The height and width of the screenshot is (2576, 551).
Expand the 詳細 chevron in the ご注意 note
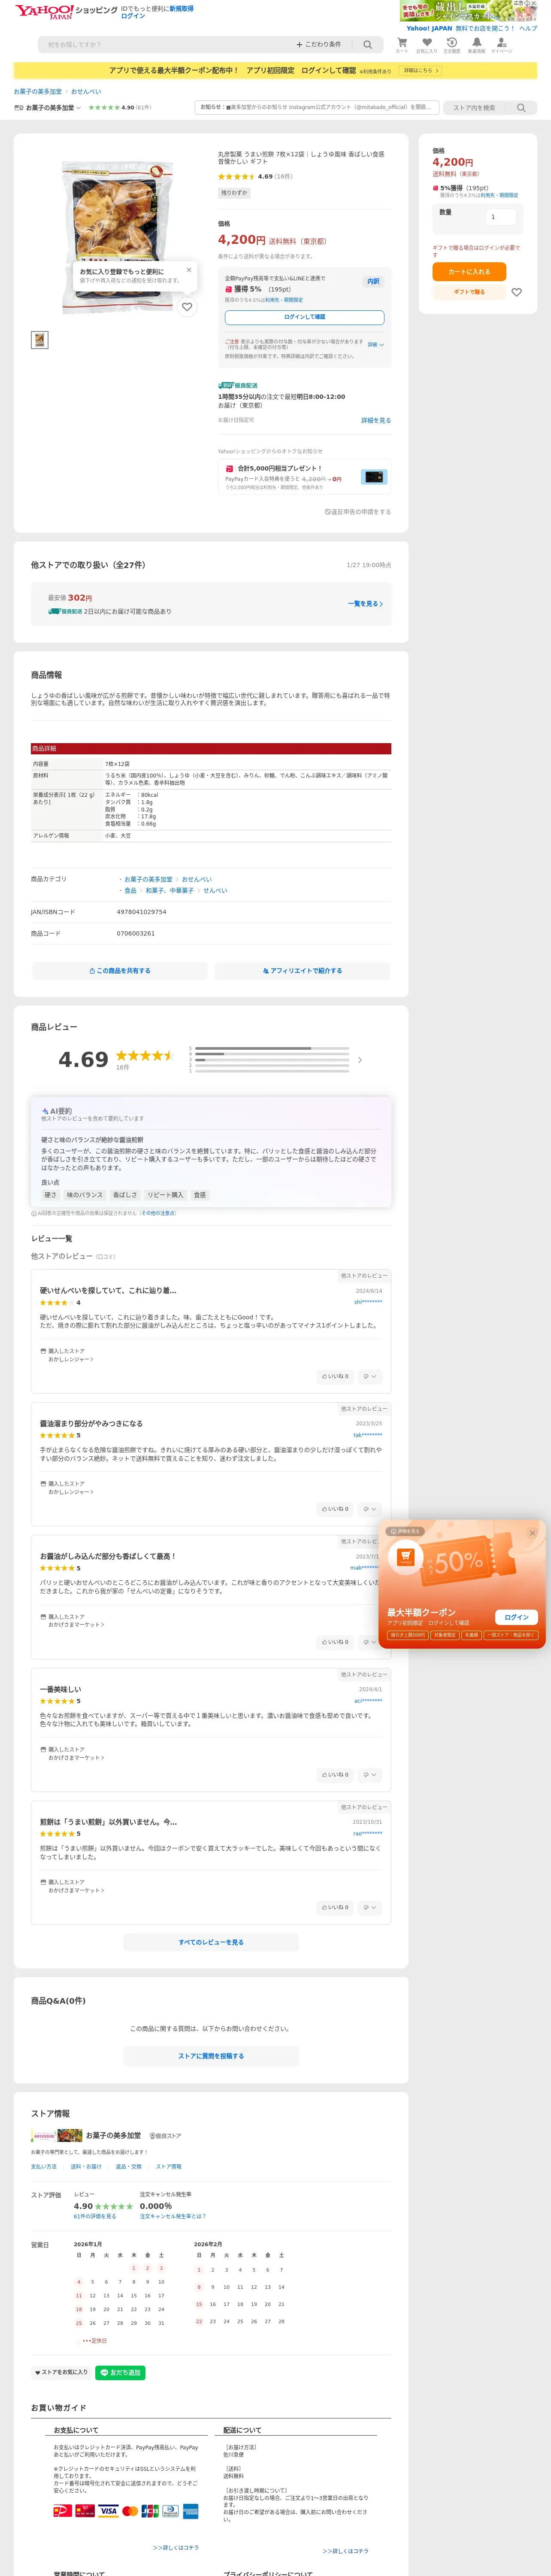[x=376, y=345]
